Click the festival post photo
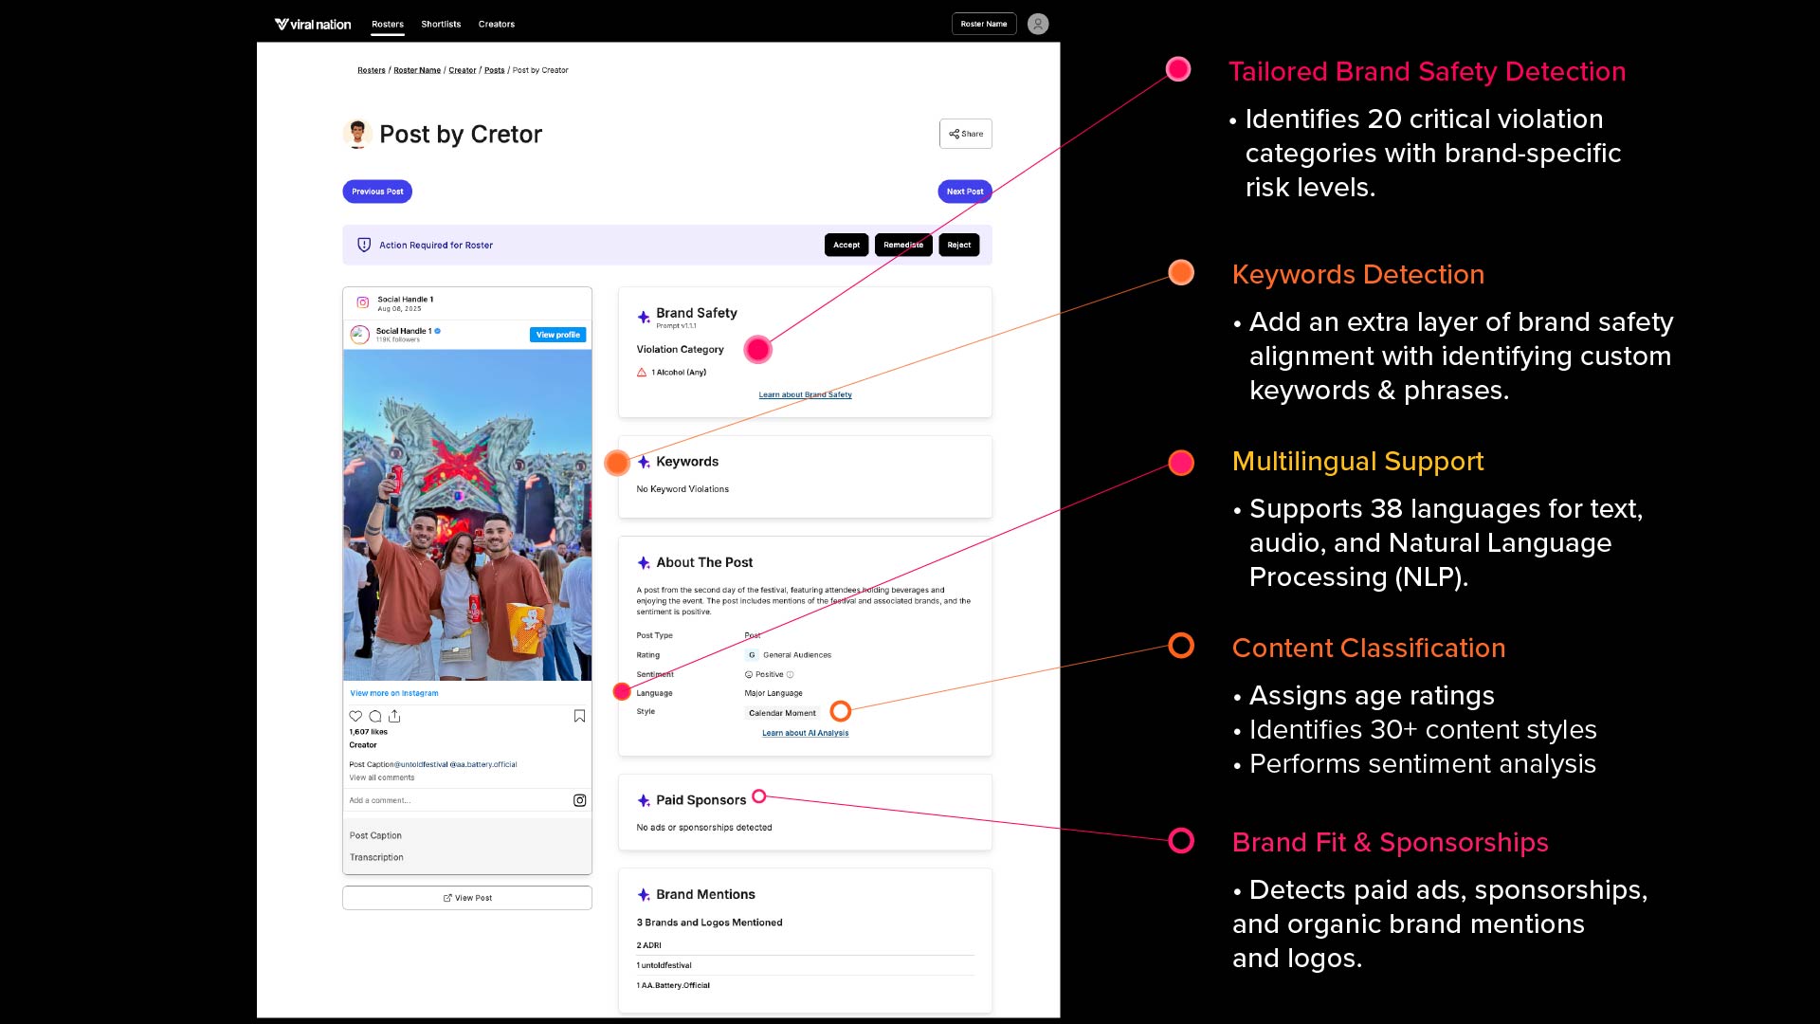1820x1024 pixels. click(x=466, y=515)
